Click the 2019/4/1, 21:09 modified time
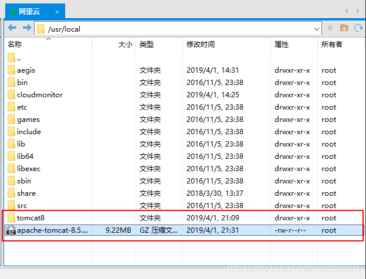 coord(213,218)
